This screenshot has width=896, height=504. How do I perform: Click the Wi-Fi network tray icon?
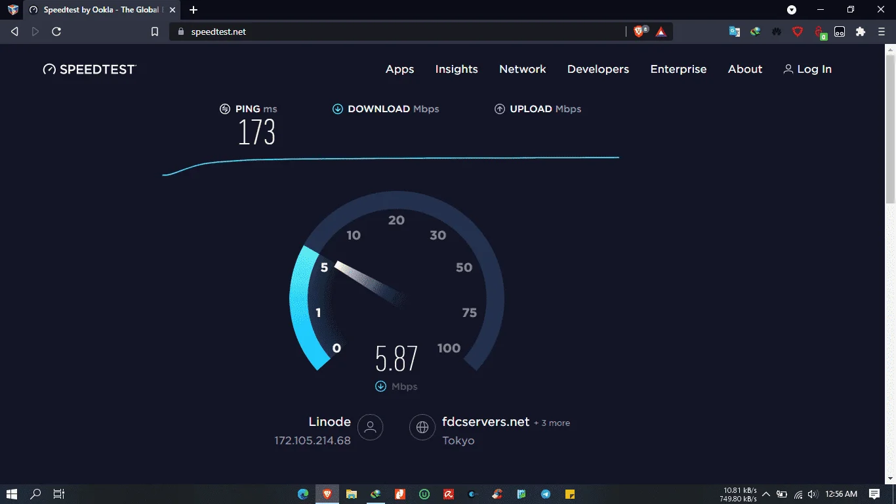[798, 494]
